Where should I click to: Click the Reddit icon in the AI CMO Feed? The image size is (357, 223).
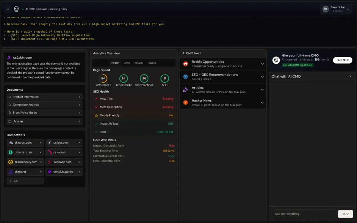pos(185,63)
